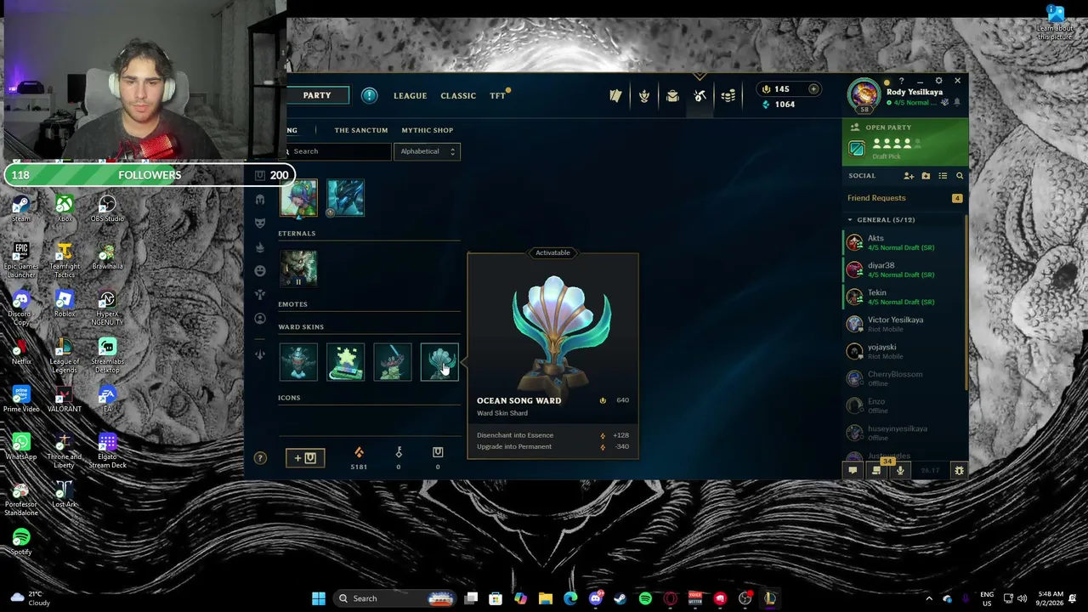
Task: Open VALORANT desktop shortcut
Action: point(64,399)
